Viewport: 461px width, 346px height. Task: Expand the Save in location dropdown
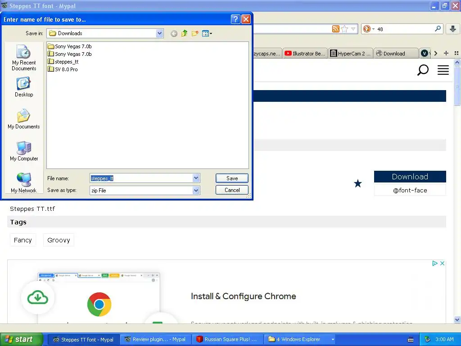(x=159, y=33)
